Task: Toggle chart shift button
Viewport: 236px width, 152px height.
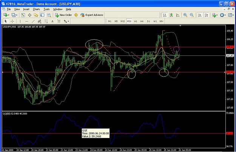Action: tap(206, 15)
